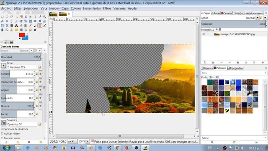Click the delete layer red X icon
The height and width of the screenshot is (151, 268).
pyautogui.click(x=263, y=62)
